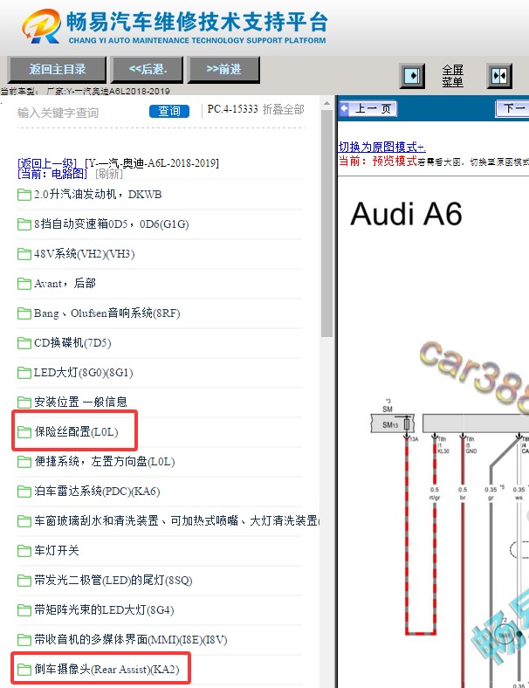Viewport: 529px width, 688px height.
Task: Open the CD换碟机(7D5) folder
Action: point(72,342)
